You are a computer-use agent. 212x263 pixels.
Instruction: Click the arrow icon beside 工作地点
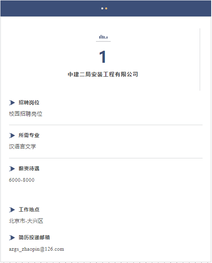pos(12,210)
